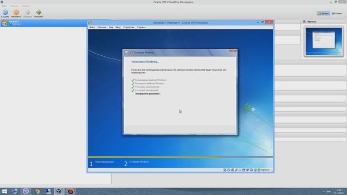347x195 pixels.
Task: Click the VM preview thumbnail
Action: point(324,41)
